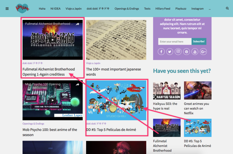Open the search magnifier icon
Image resolution: width=233 pixels, height=154 pixels.
point(227,8)
